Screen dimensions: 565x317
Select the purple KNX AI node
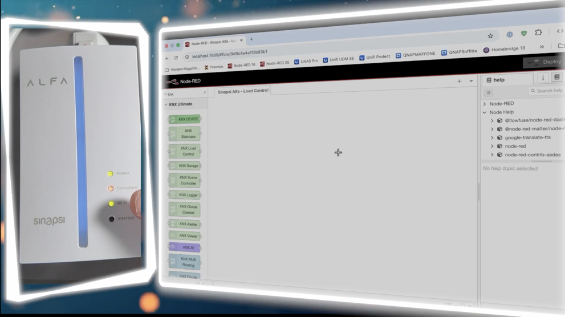pyautogui.click(x=185, y=247)
